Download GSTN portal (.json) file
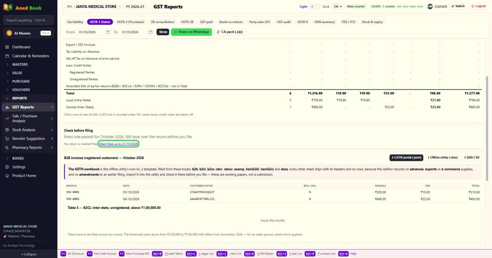The height and width of the screenshot is (258, 492). pyautogui.click(x=406, y=158)
